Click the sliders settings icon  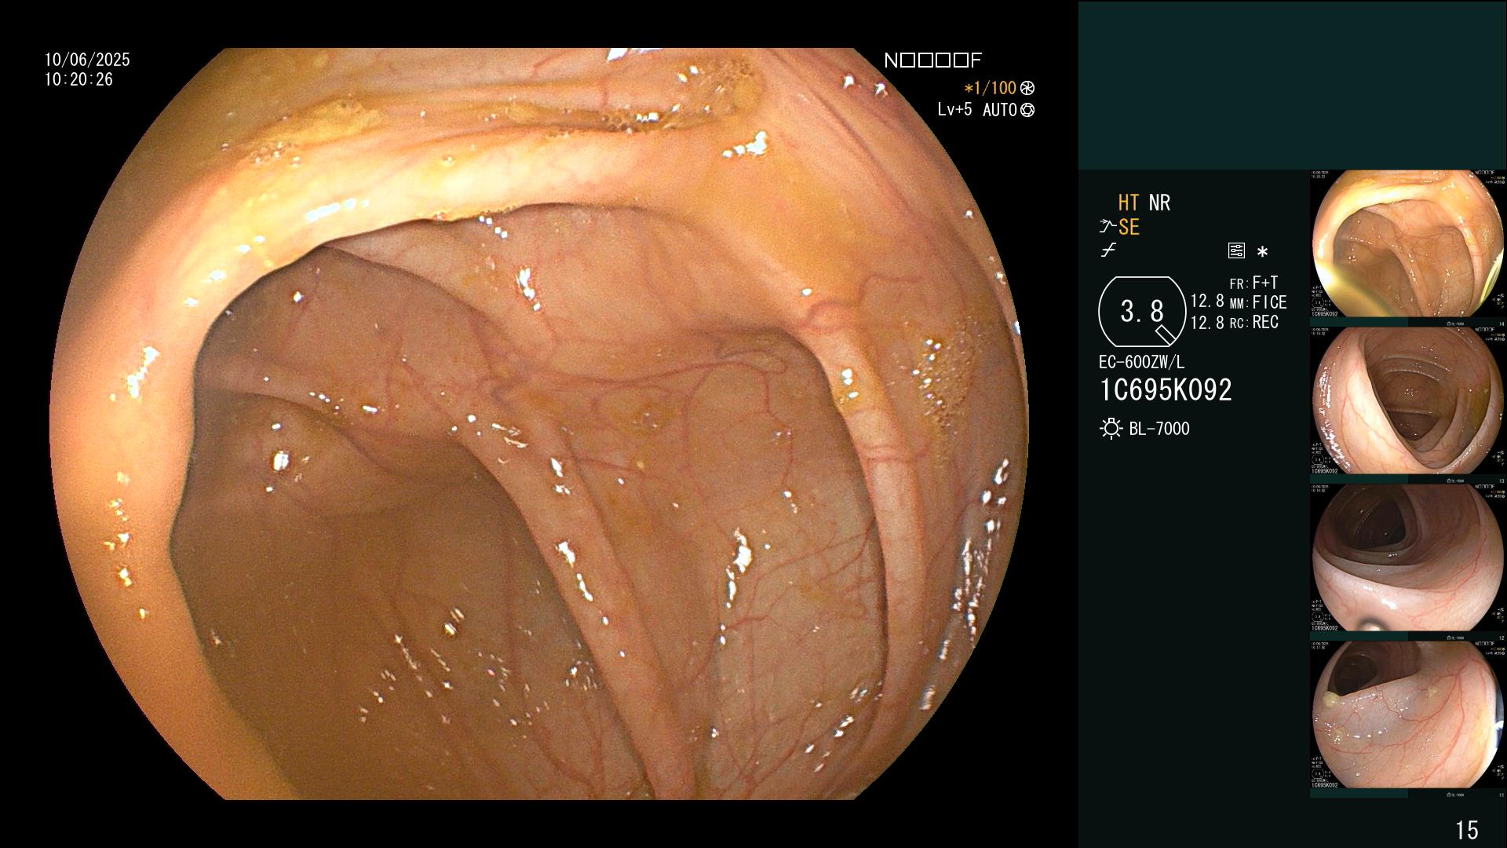[x=1236, y=251]
